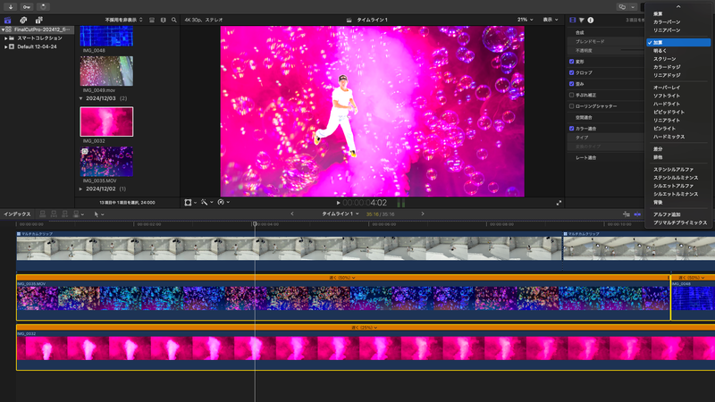The height and width of the screenshot is (402, 715).
Task: Click the インデックス button
Action: (x=17, y=214)
